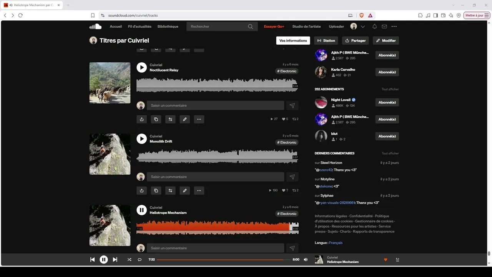Pause Heliotrope Mechanism in the track list

pyautogui.click(x=141, y=210)
